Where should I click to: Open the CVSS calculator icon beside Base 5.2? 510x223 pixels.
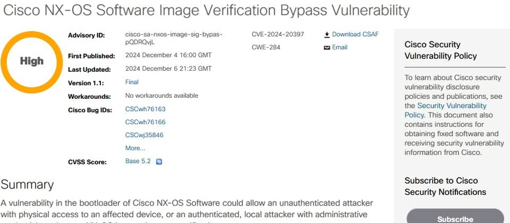click(158, 161)
